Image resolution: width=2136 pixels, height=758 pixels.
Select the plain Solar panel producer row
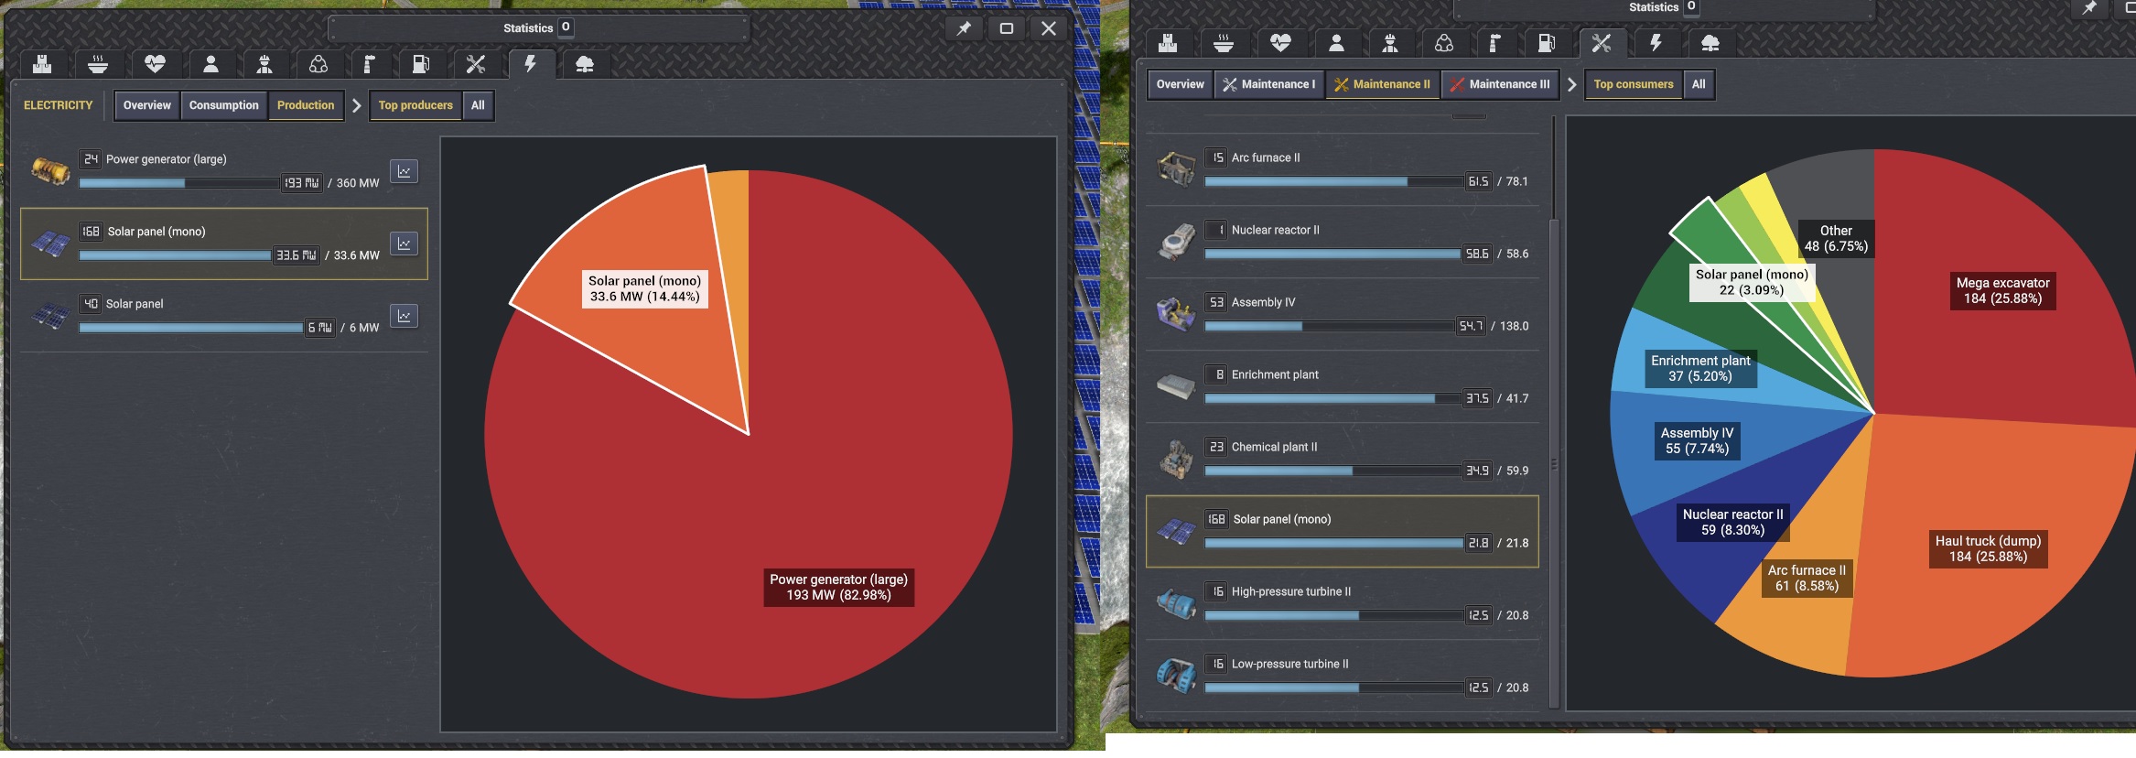point(224,316)
